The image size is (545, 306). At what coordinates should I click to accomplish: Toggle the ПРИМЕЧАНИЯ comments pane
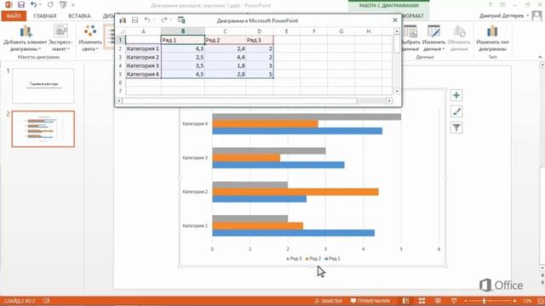click(370, 301)
